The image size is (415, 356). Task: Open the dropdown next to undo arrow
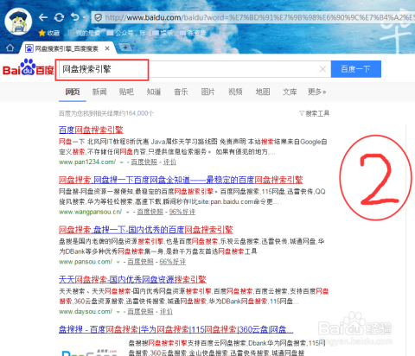click(84, 18)
